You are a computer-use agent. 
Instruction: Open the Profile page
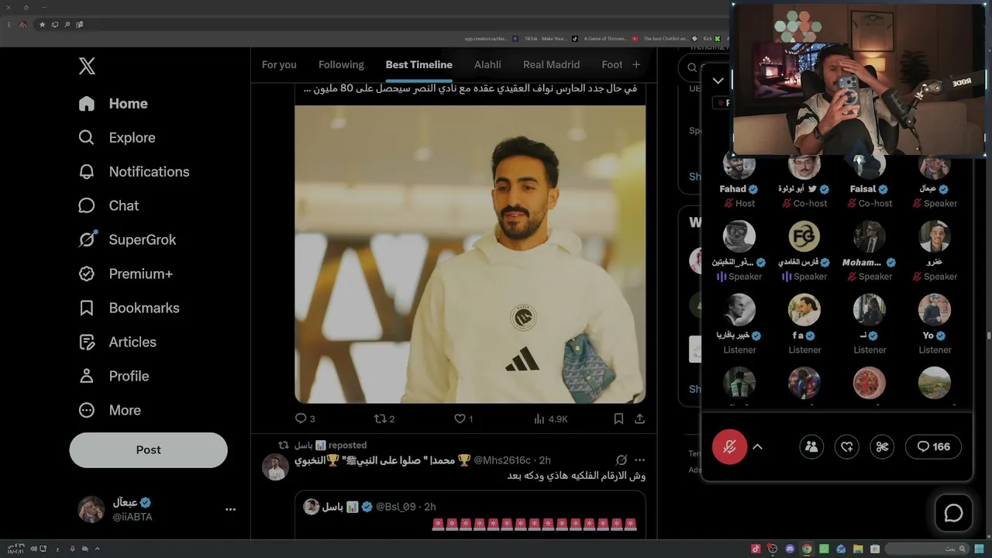(113, 376)
